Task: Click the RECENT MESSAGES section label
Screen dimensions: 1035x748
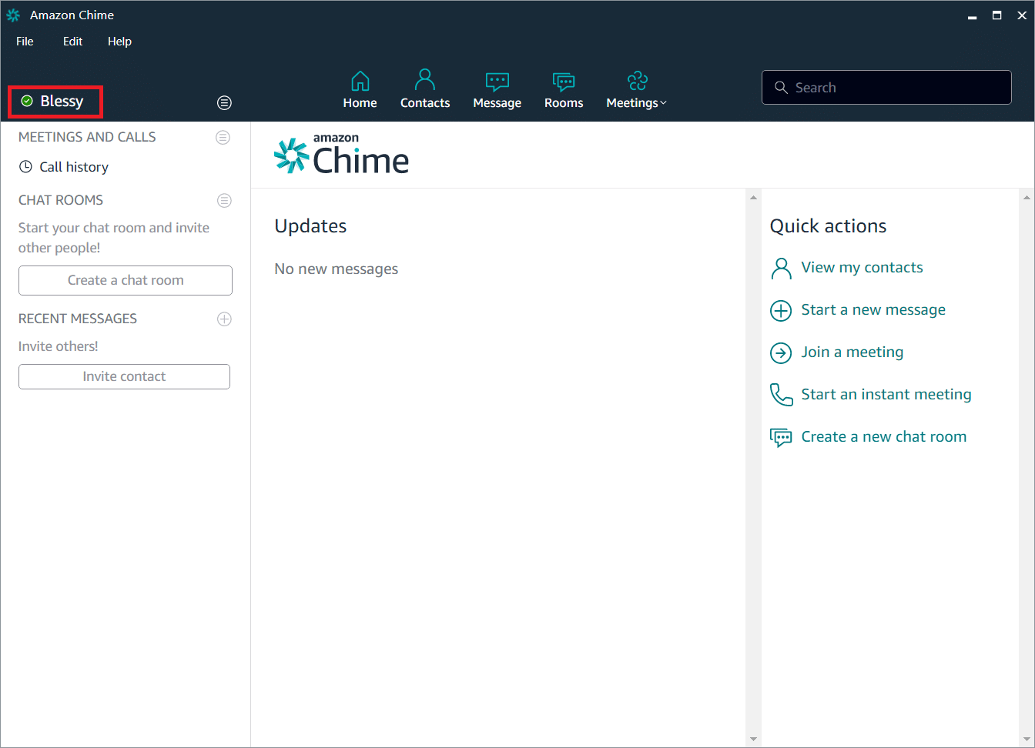Action: 78,319
